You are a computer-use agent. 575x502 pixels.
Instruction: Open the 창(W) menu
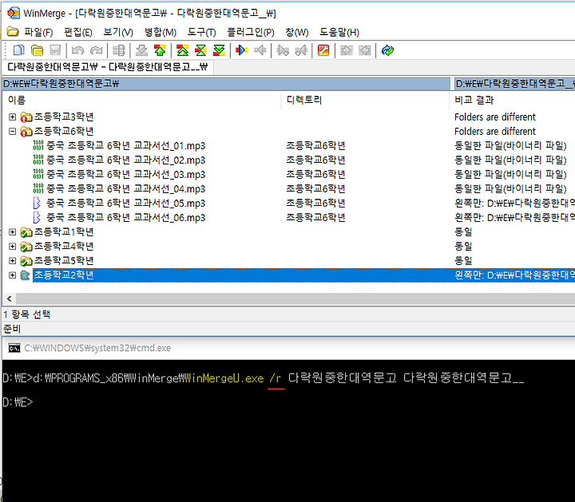[296, 32]
